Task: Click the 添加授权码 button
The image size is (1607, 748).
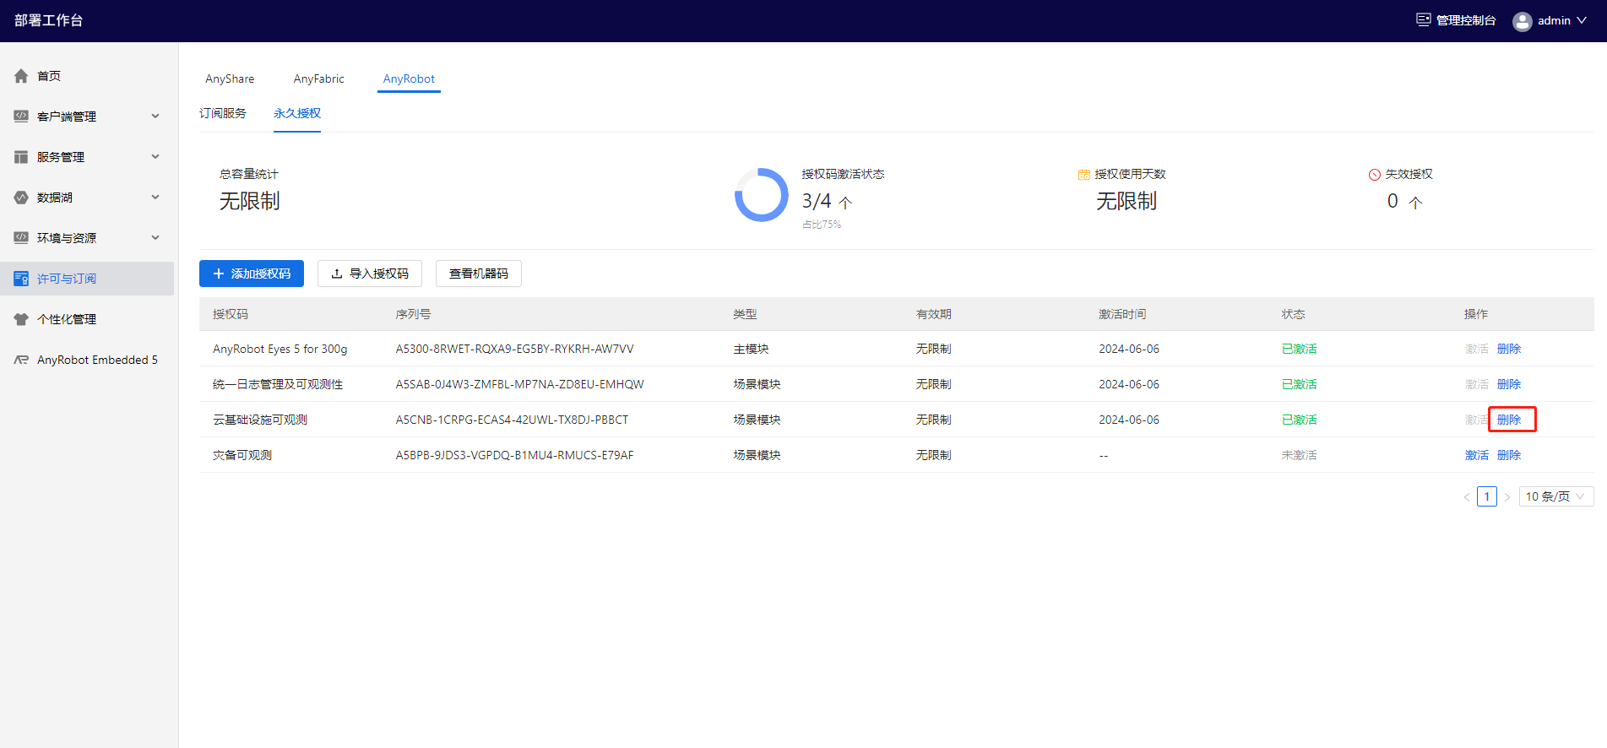Action: pos(252,274)
